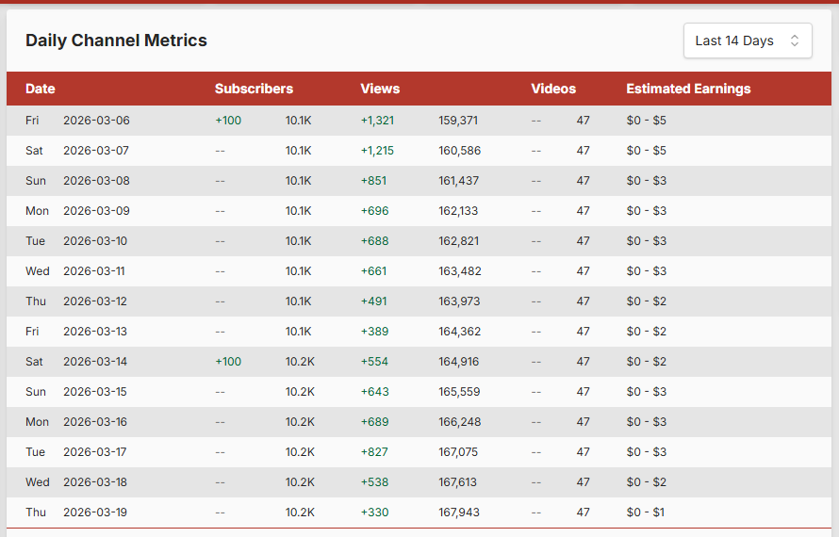This screenshot has height=537, width=839.
Task: Click total views 164,362
Action: coord(460,332)
